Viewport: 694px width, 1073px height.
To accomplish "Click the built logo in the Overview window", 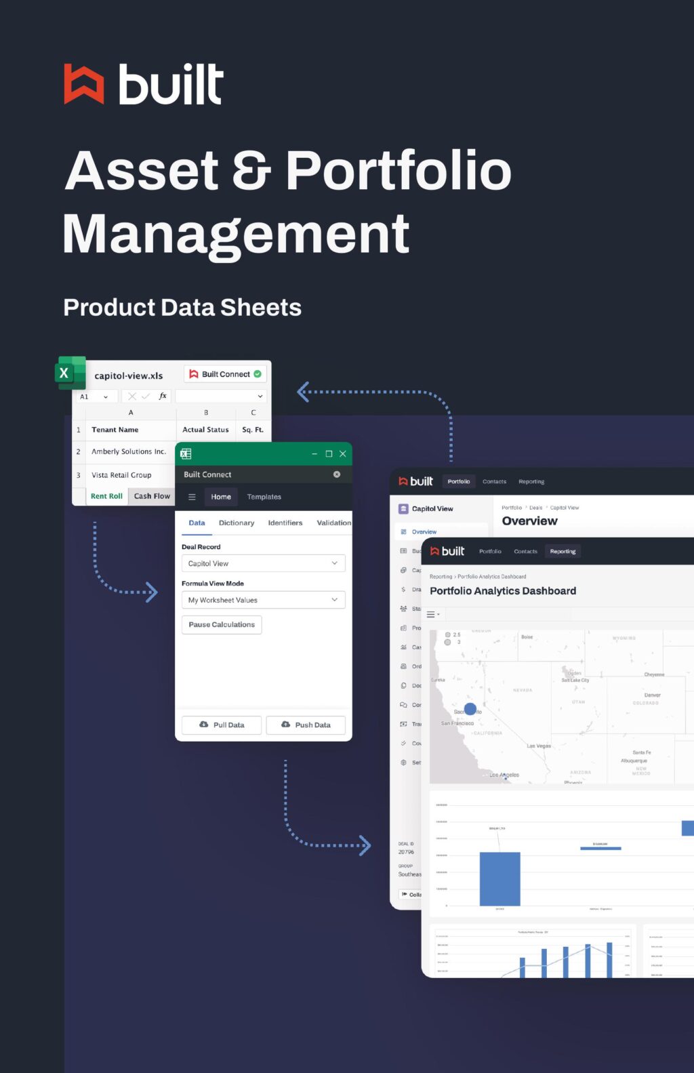I will point(415,481).
